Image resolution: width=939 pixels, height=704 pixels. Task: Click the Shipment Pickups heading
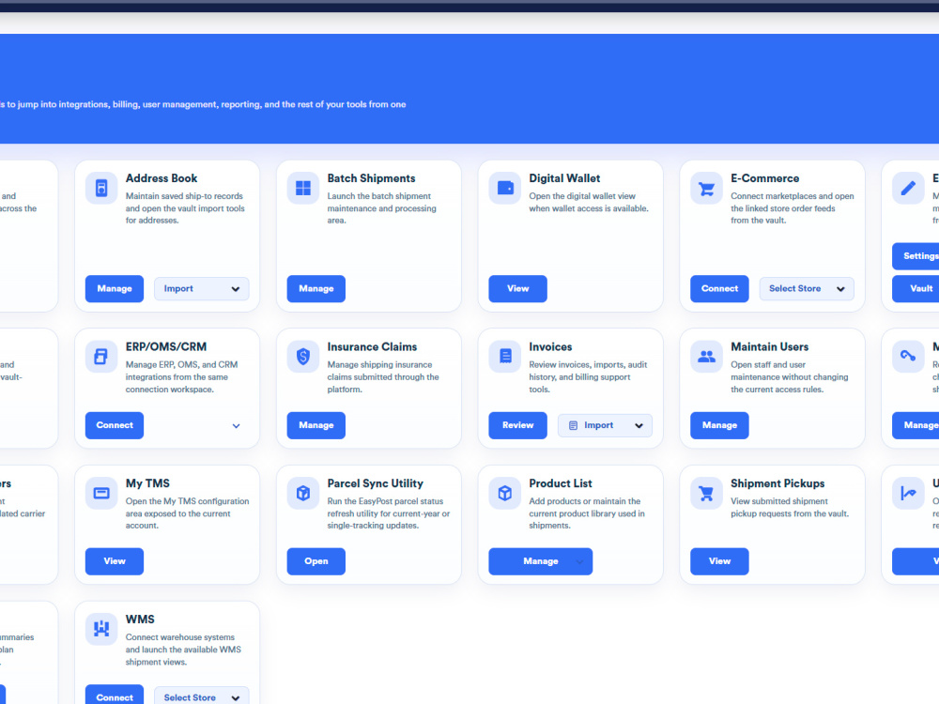777,483
